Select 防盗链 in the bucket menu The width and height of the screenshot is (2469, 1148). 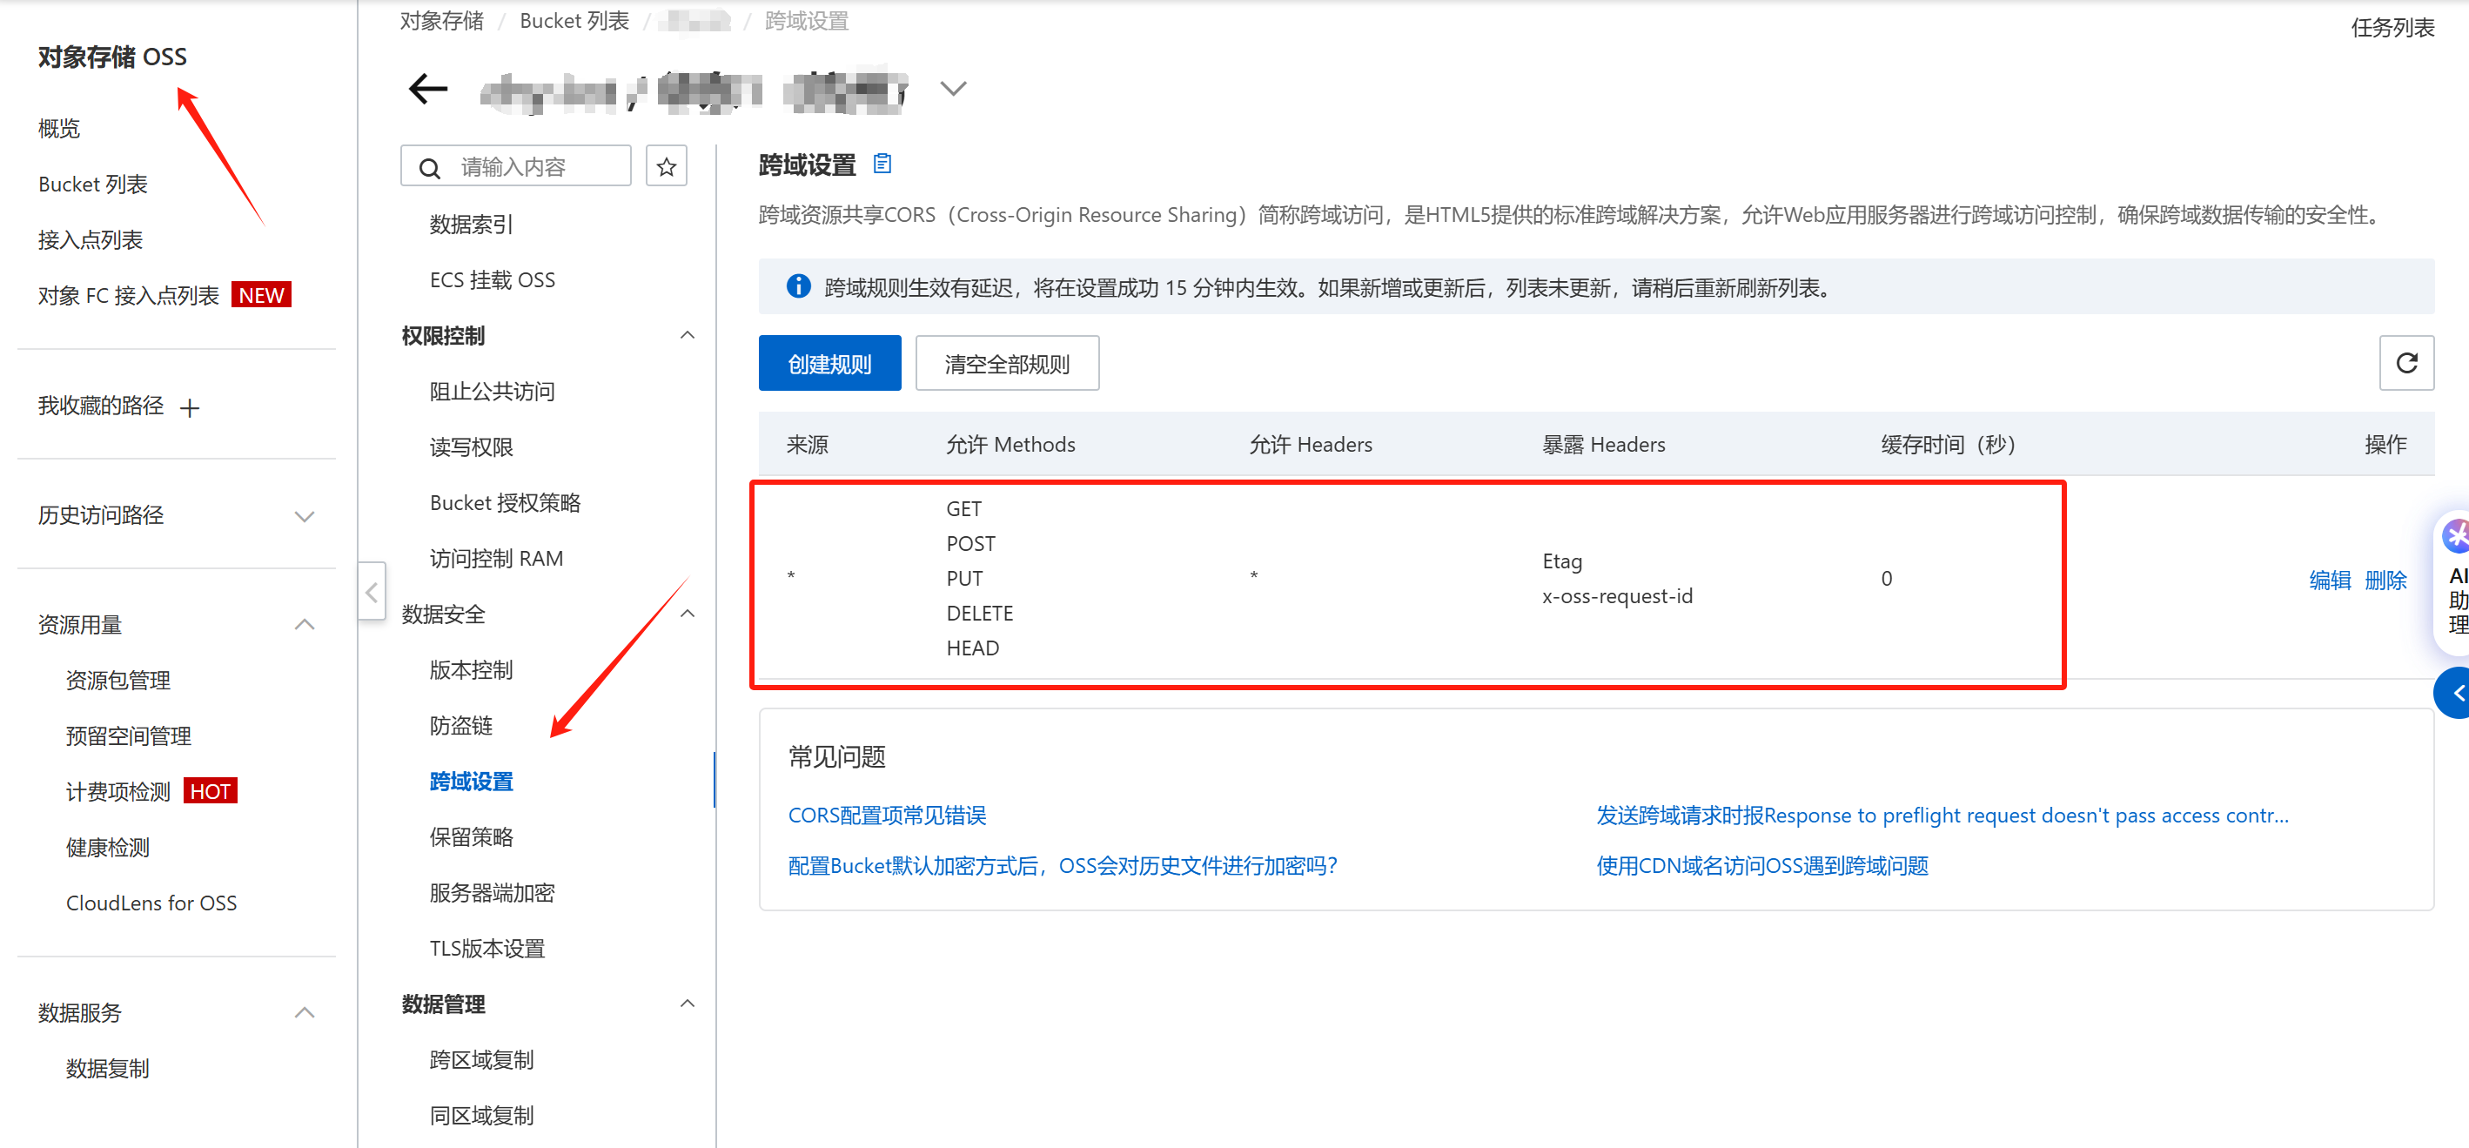click(x=460, y=725)
